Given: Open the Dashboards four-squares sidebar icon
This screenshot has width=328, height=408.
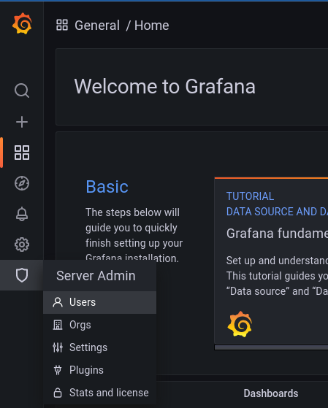Looking at the screenshot, I should [x=22, y=153].
